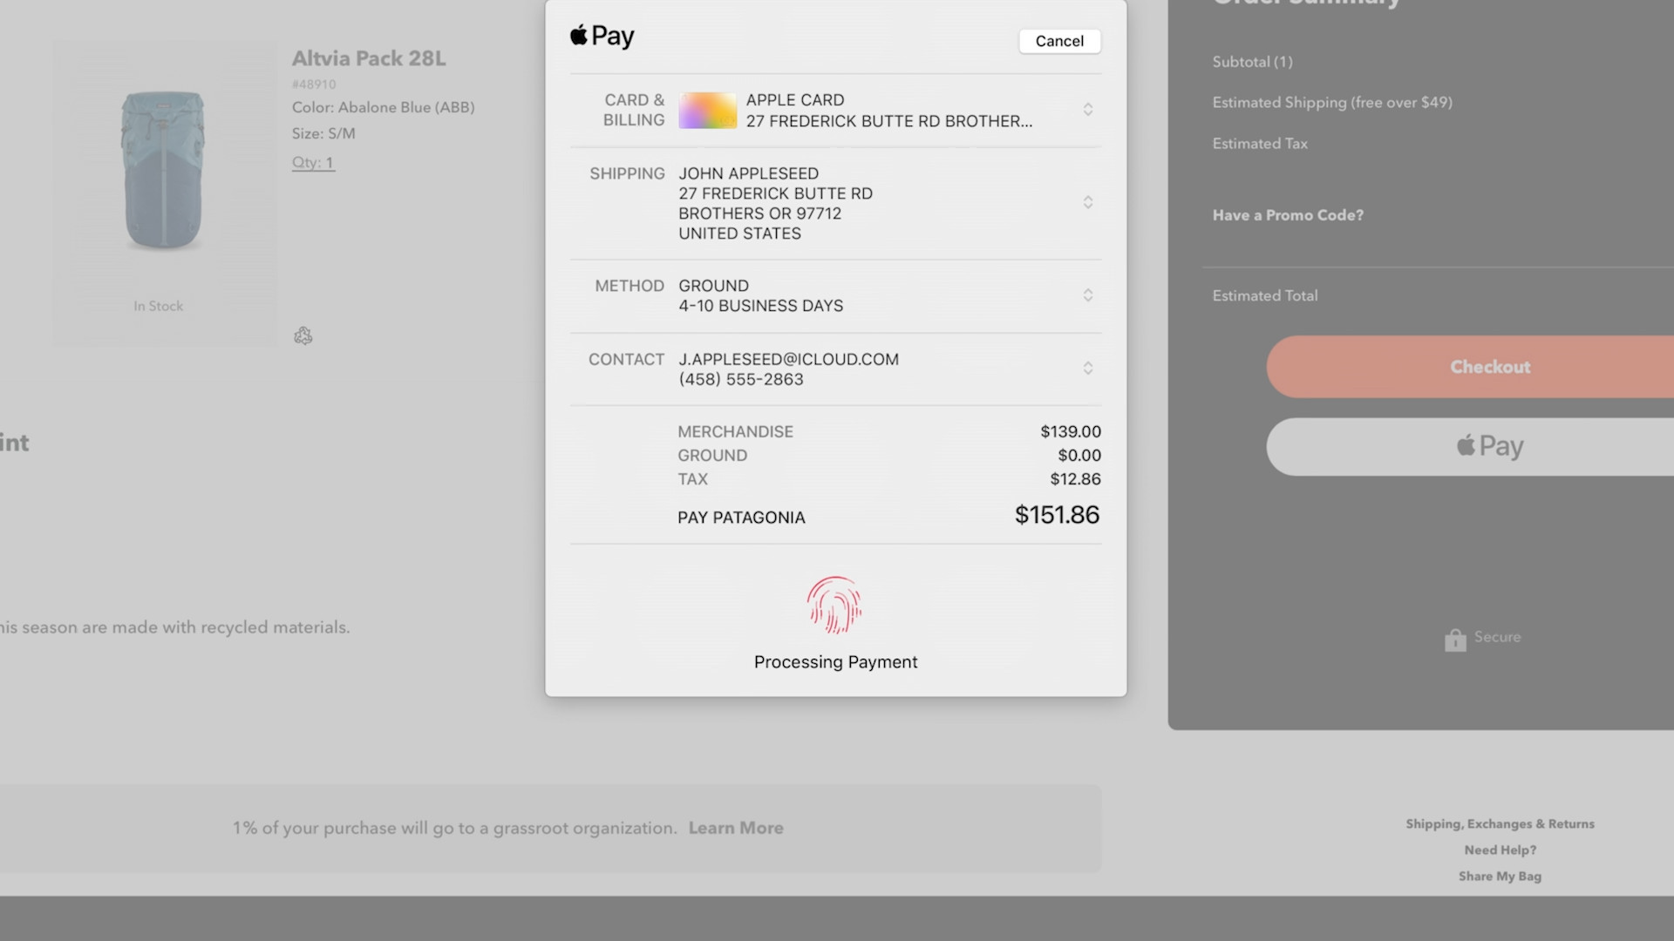
Task: Click the Apple Pay logo on the payment sheet
Action: click(x=602, y=36)
